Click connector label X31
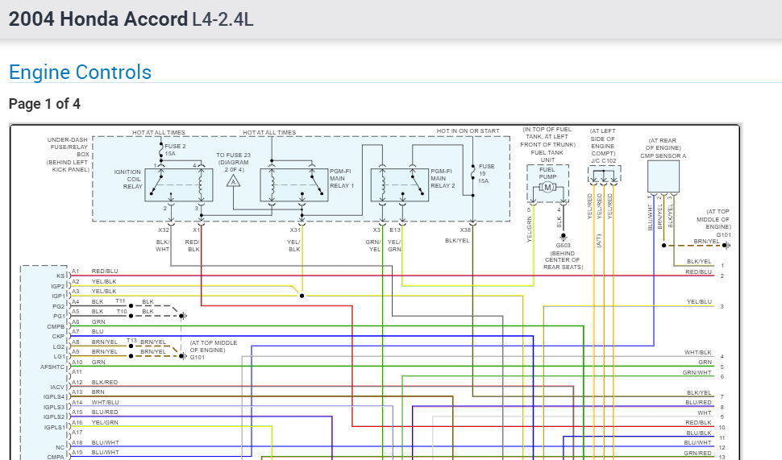Screen dimensions: 782x460 tap(295, 230)
